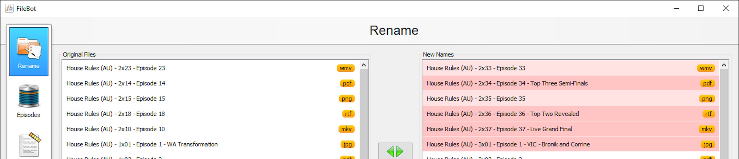
Task: Click the rtf badge in New Names
Action: (x=709, y=114)
